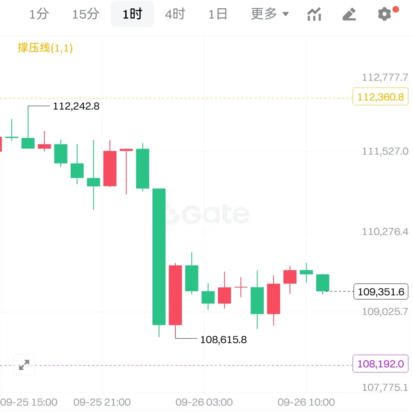Expand chart to fullscreen
Image resolution: width=413 pixels, height=414 pixels.
(x=24, y=365)
